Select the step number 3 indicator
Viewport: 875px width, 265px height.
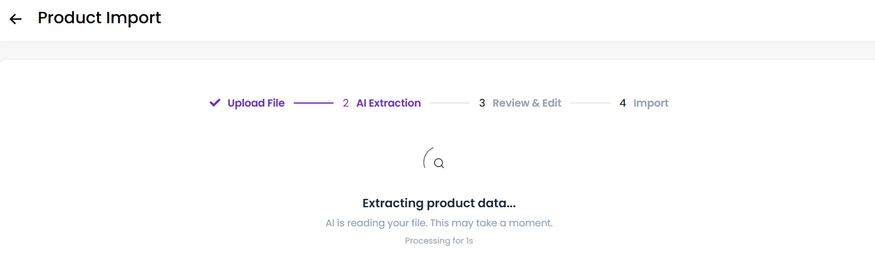click(x=482, y=103)
